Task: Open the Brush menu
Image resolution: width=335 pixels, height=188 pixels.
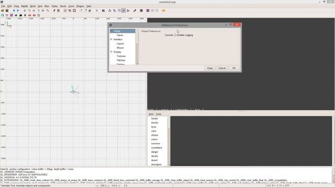Action: click(x=63, y=6)
